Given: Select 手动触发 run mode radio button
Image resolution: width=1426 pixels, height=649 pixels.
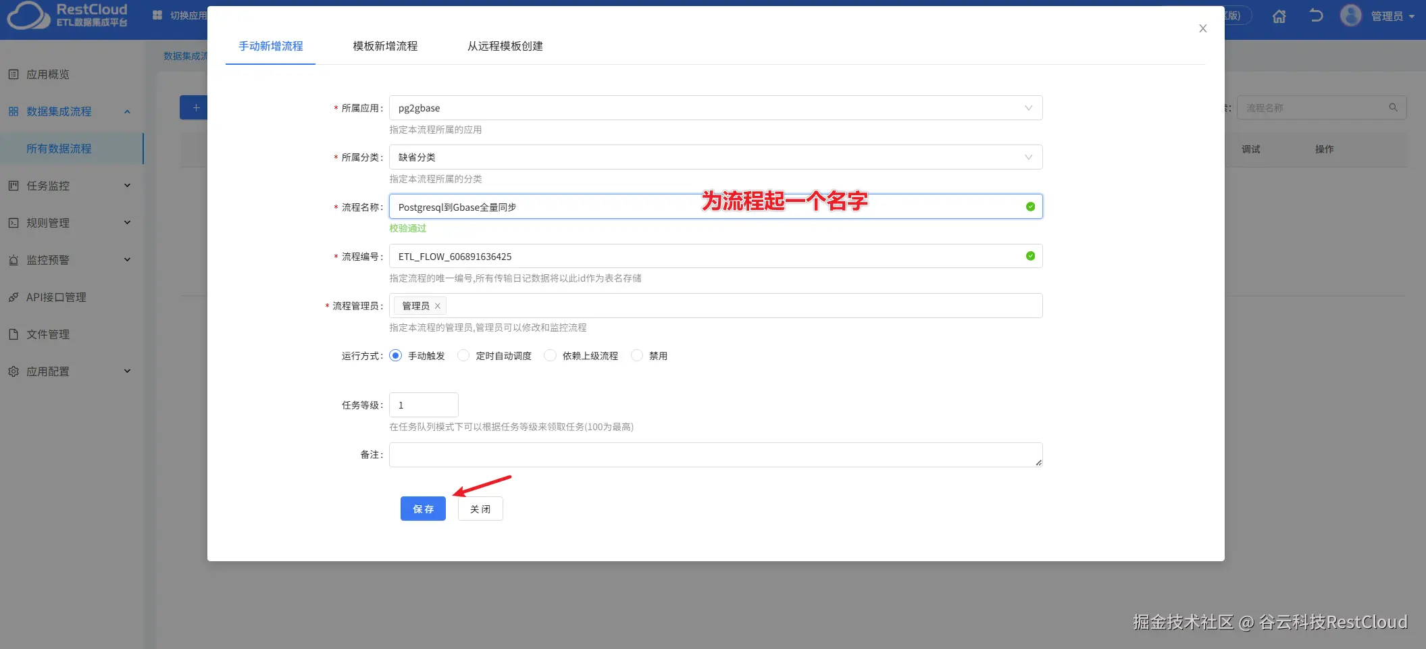Looking at the screenshot, I should click(x=395, y=355).
